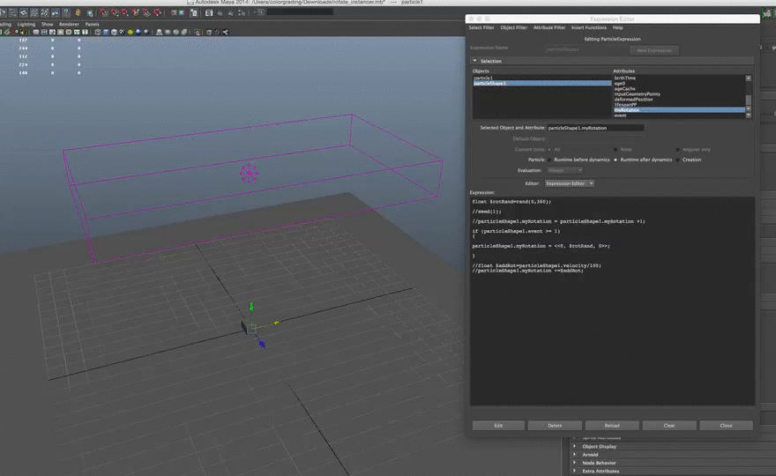Select the Creation radio button
776x476 pixels.
677,160
